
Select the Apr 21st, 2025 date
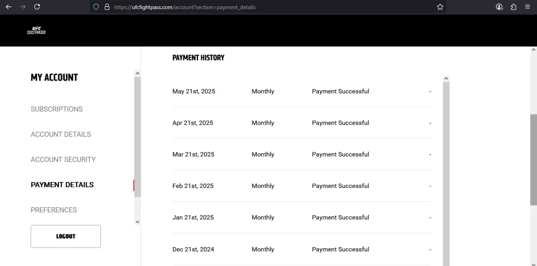point(193,123)
